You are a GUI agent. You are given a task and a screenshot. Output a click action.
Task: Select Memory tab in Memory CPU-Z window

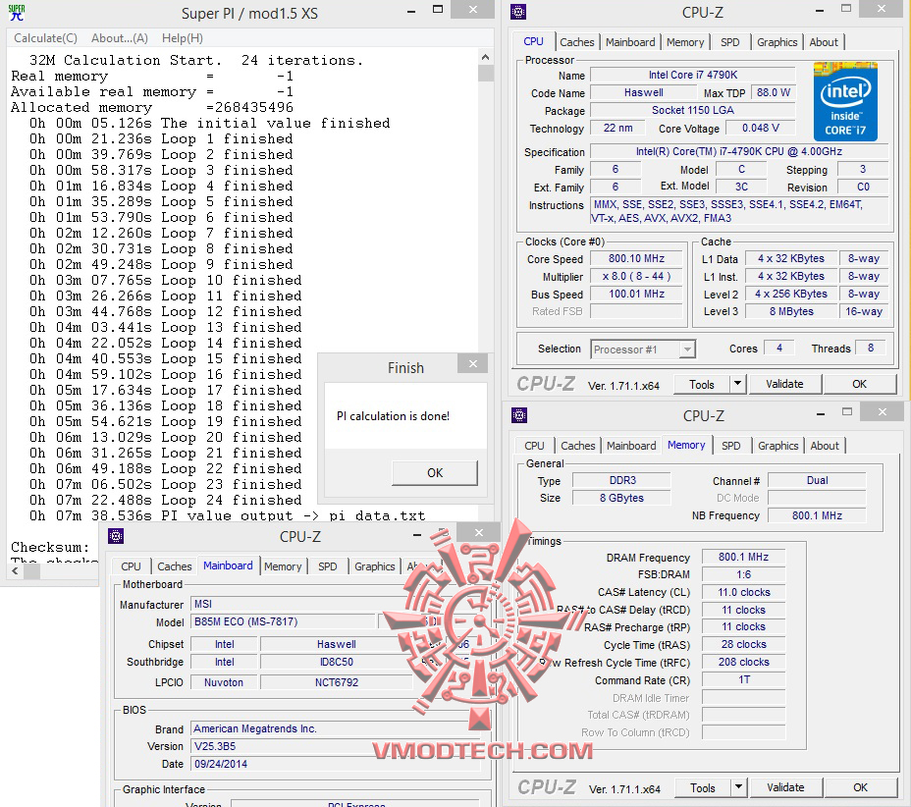coord(686,445)
